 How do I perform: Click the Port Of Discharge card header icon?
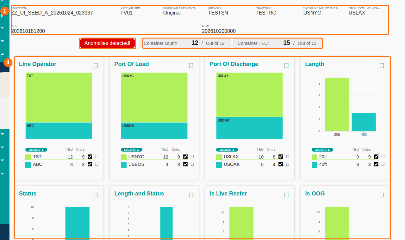click(x=286, y=65)
